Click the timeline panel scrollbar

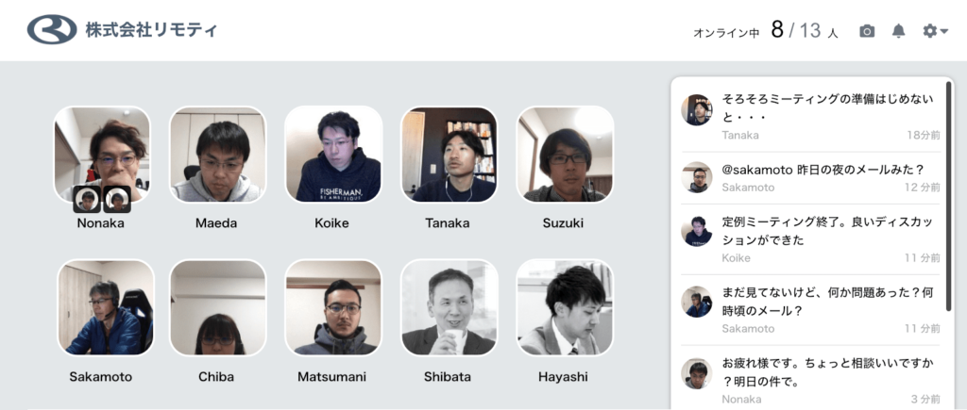click(948, 197)
